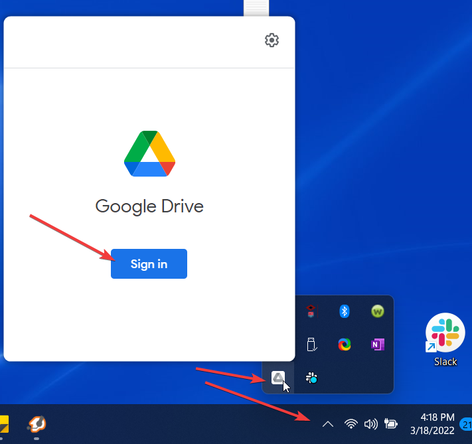Open Google Drive tray icon
Screen dimensions: 472x444
278,378
